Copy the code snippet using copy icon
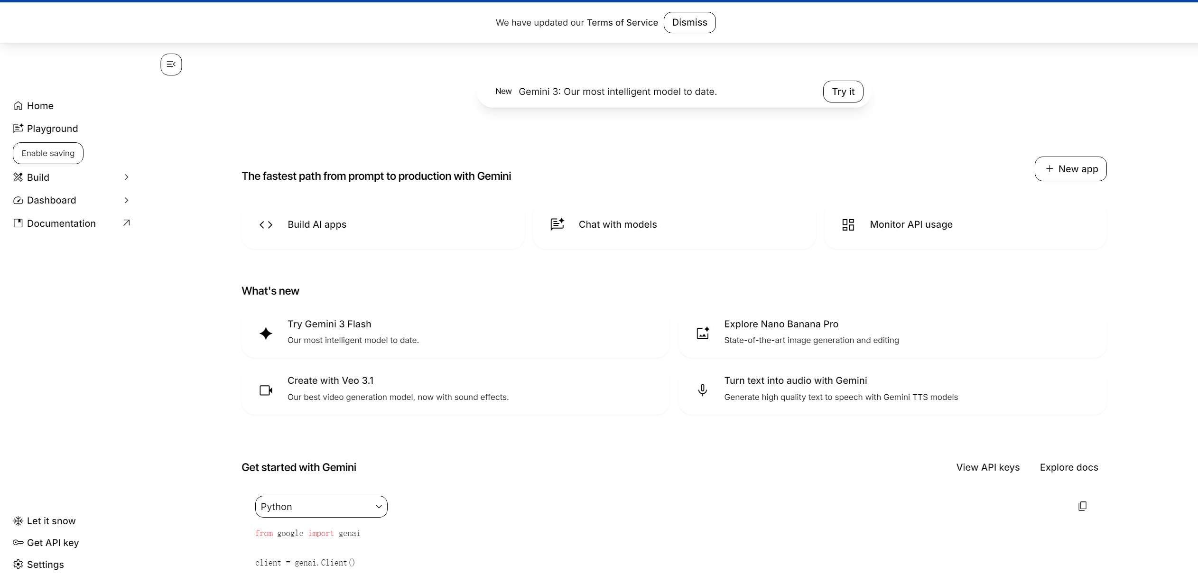Viewport: 1198px width, 575px height. point(1082,506)
